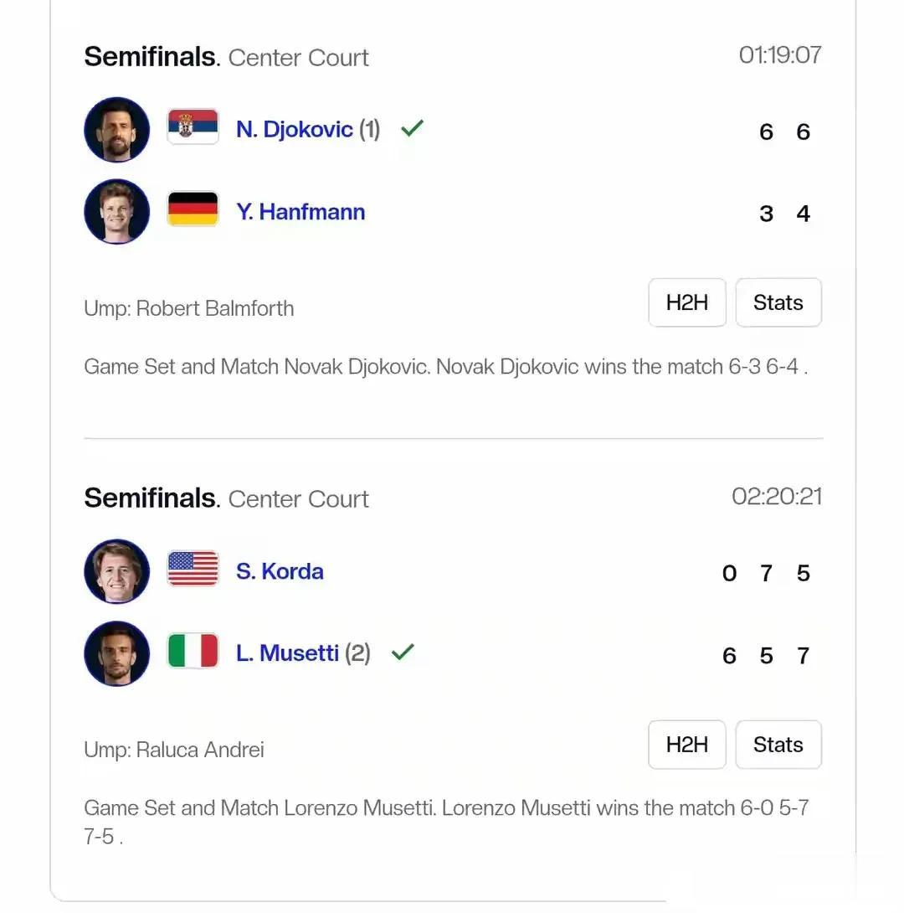Open N. Djokovic player profile link
The width and height of the screenshot is (904, 913).
pyautogui.click(x=294, y=129)
